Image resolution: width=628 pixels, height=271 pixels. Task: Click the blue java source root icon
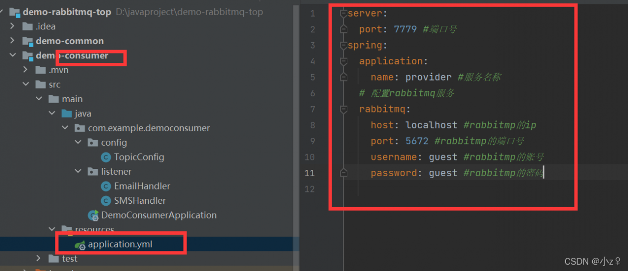67,113
